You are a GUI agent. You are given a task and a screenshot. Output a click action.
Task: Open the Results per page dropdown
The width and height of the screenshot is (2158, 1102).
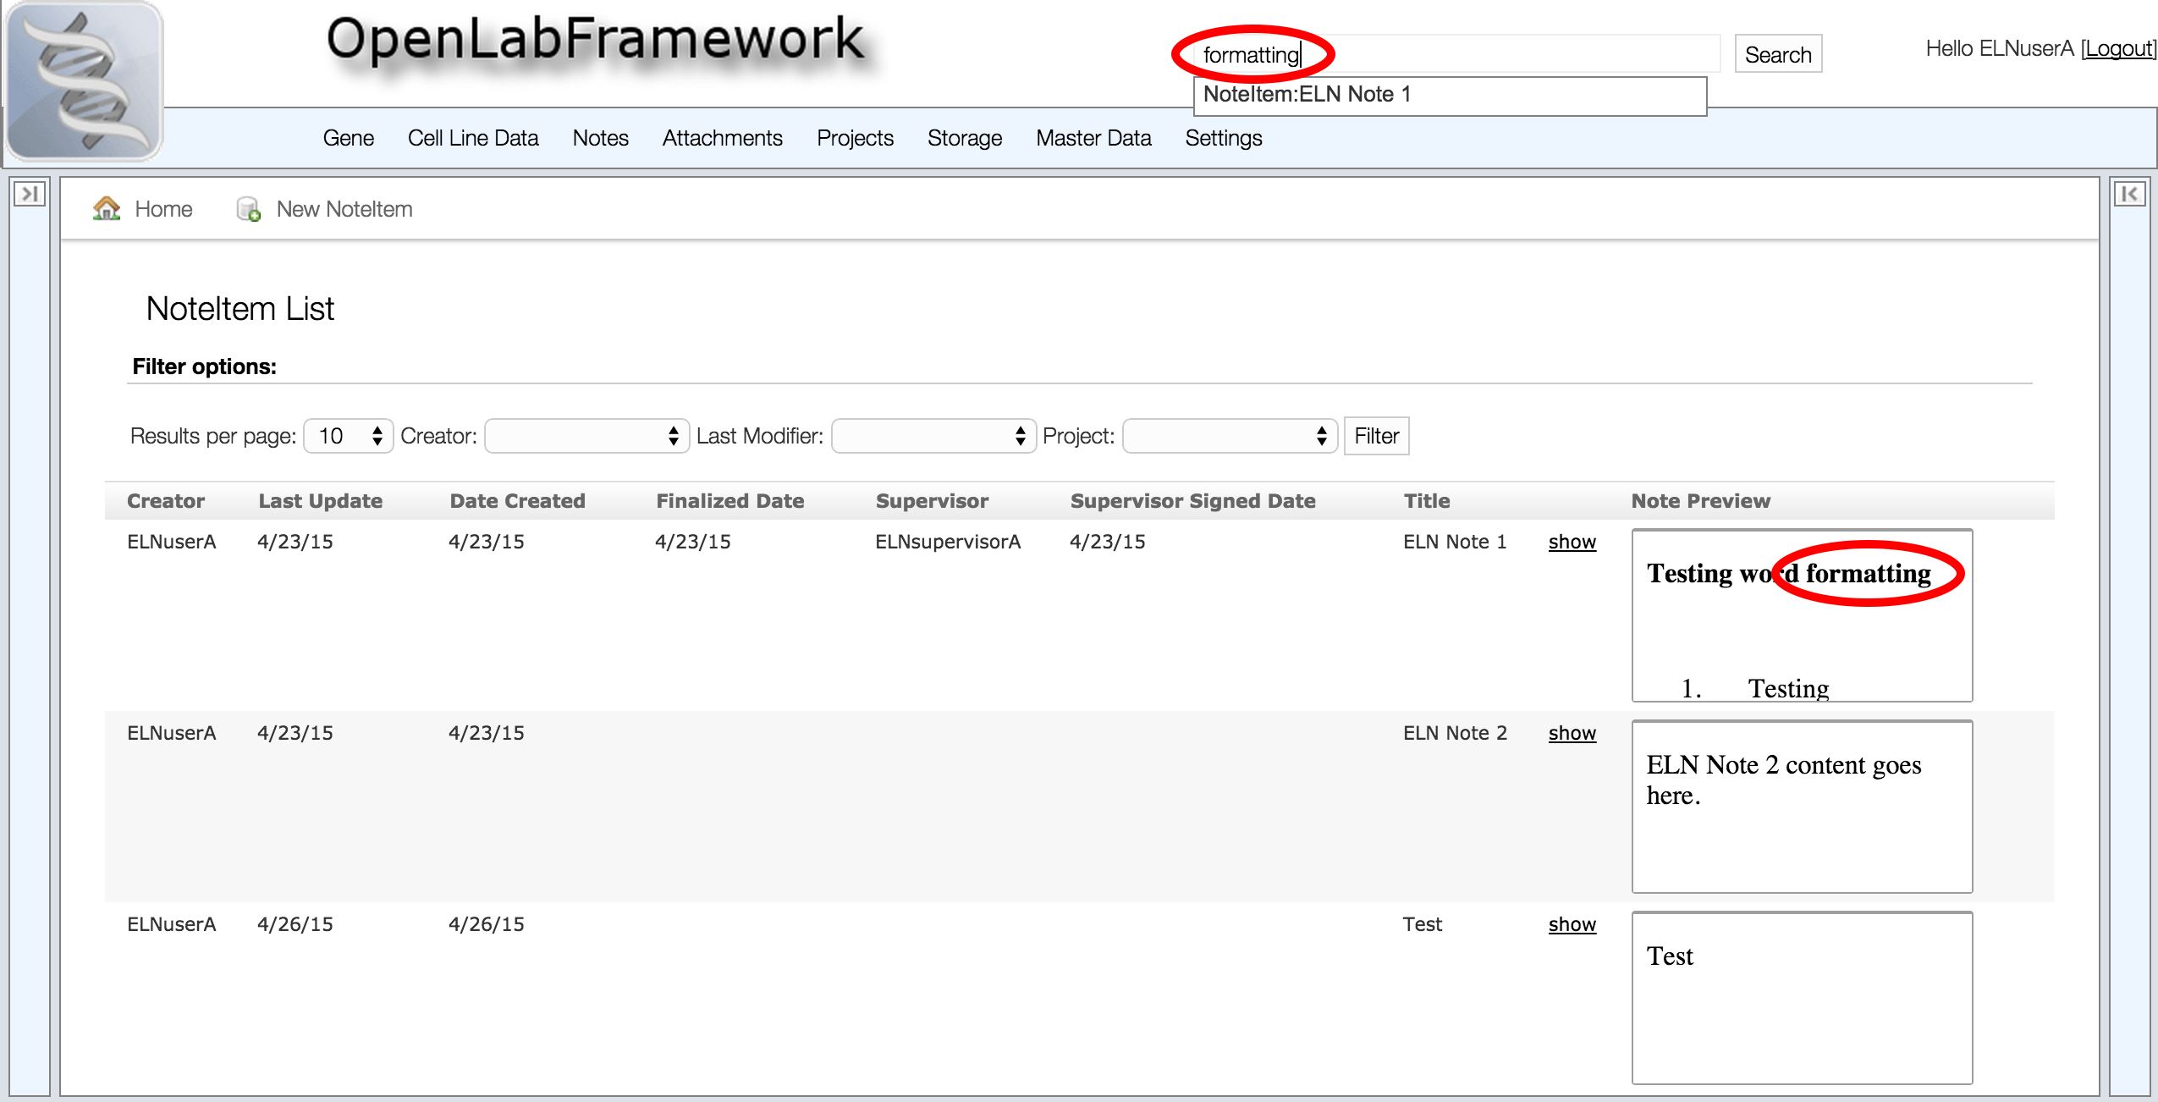[349, 436]
